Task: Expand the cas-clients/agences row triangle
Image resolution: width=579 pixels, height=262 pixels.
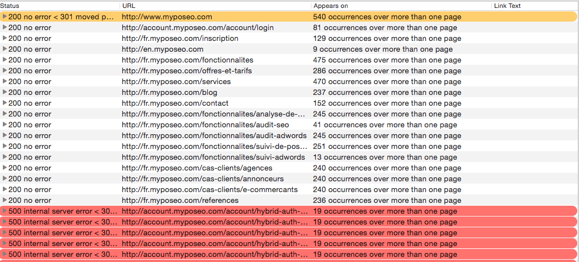Action: [x=5, y=168]
